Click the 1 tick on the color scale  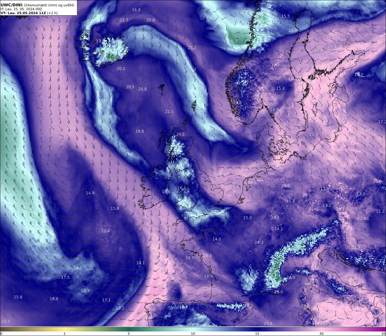point(65,334)
